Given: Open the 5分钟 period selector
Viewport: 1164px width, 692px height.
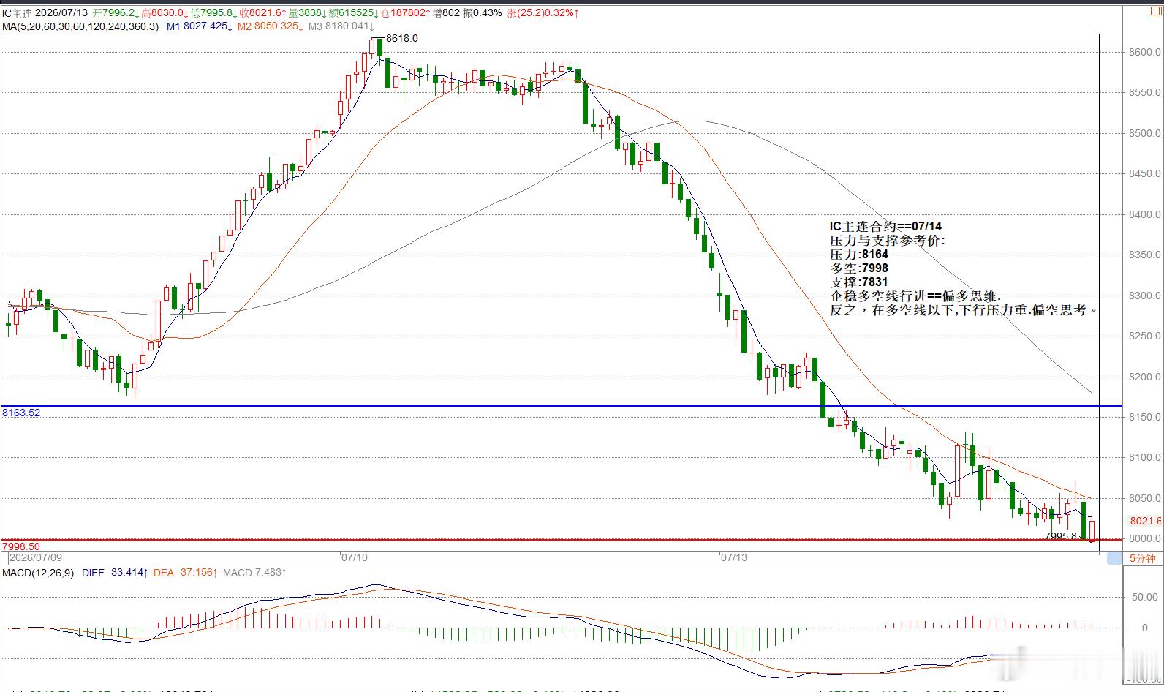Looking at the screenshot, I should 1143,558.
